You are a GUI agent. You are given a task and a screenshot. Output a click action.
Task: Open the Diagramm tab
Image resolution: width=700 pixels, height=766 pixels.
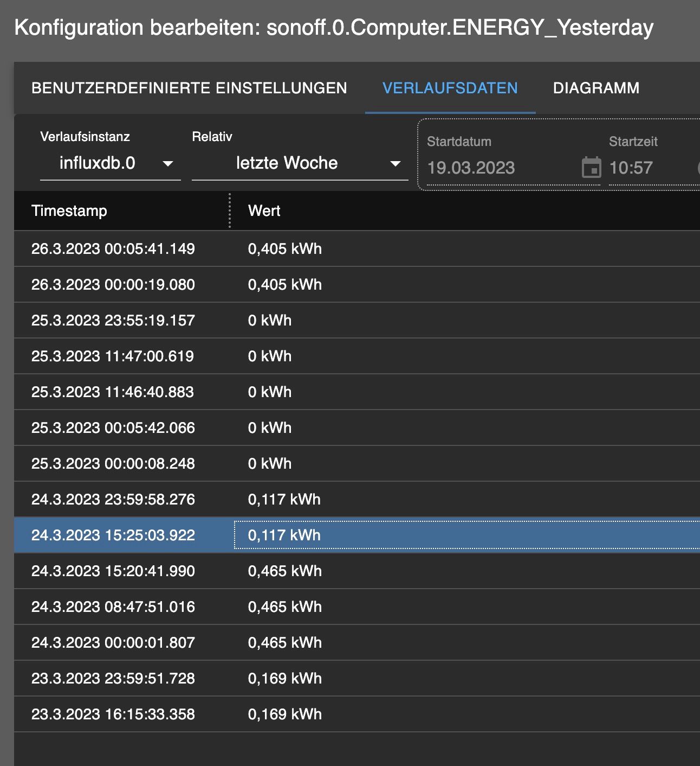tap(596, 88)
